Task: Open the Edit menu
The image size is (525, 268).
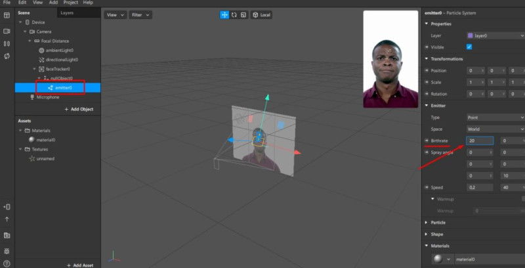Action: click(x=22, y=3)
